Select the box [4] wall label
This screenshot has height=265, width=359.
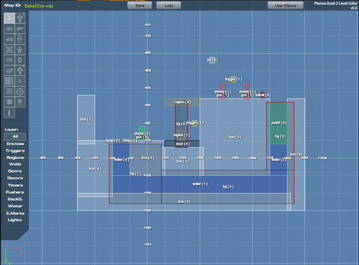pyautogui.click(x=95, y=169)
